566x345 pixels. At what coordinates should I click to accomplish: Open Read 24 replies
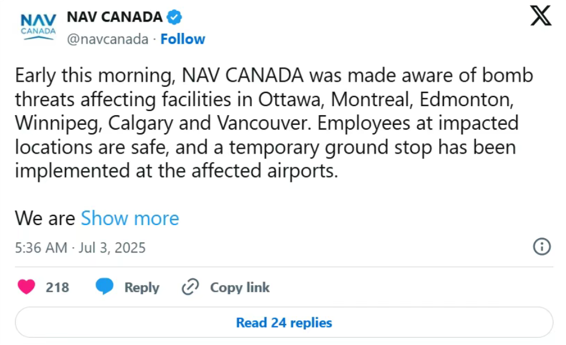click(284, 323)
